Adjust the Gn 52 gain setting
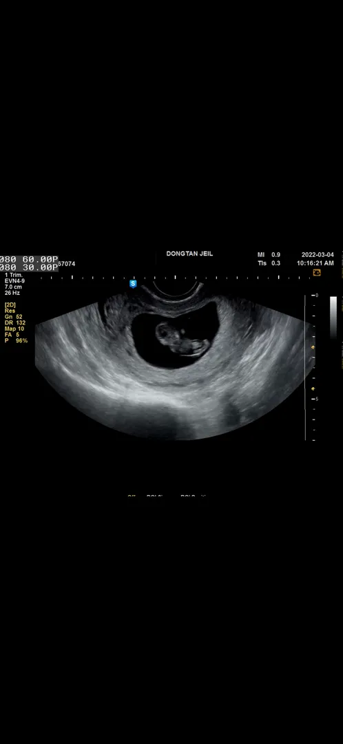Viewport: 343px width, 744px height. click(13, 316)
